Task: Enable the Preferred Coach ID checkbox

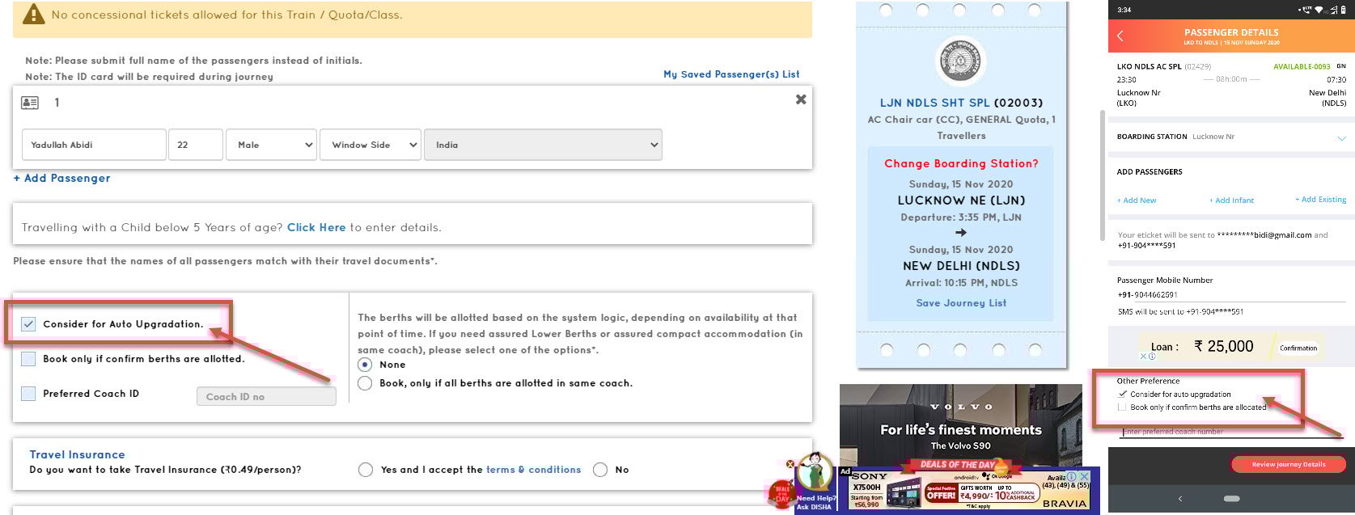Action: (x=28, y=394)
